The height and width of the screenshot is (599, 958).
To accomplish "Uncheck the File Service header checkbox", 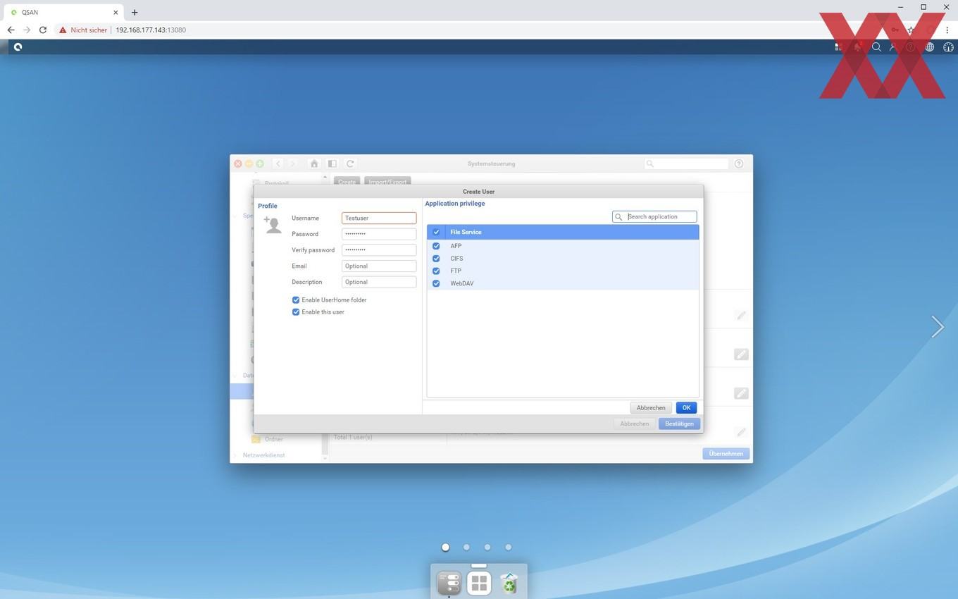I will [x=436, y=232].
